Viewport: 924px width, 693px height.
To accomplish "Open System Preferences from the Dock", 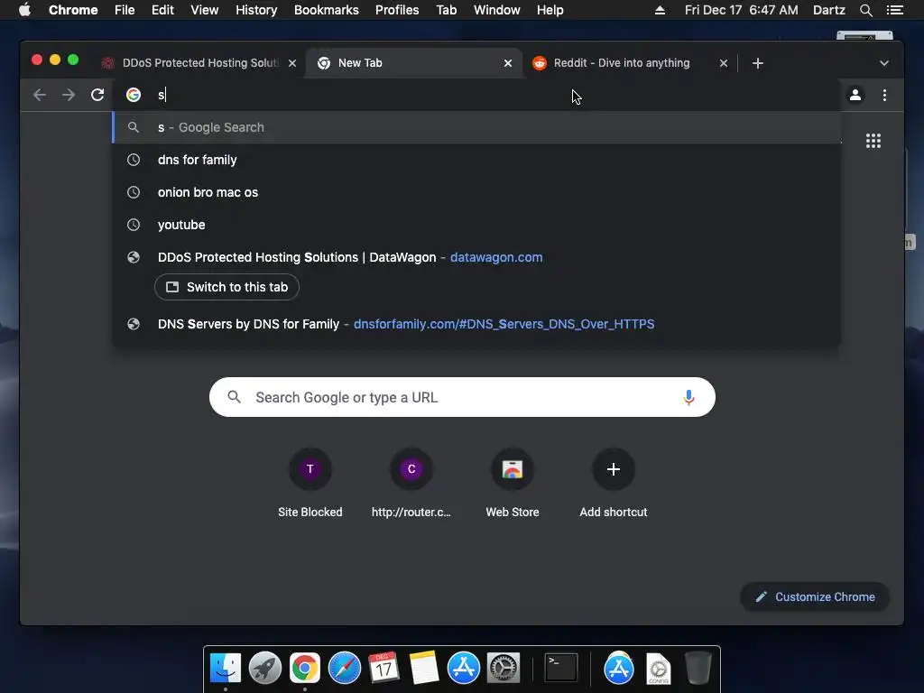I will point(503,669).
